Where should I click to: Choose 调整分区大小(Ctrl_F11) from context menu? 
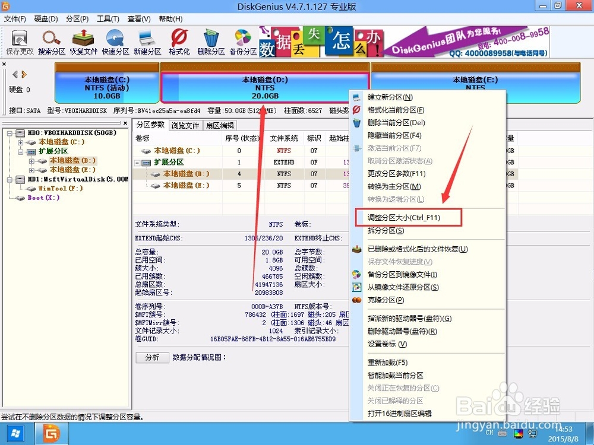(427, 218)
